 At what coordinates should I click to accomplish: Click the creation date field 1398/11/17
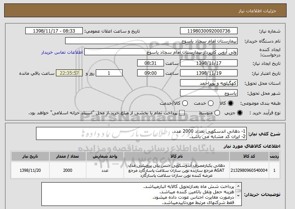click(209, 63)
